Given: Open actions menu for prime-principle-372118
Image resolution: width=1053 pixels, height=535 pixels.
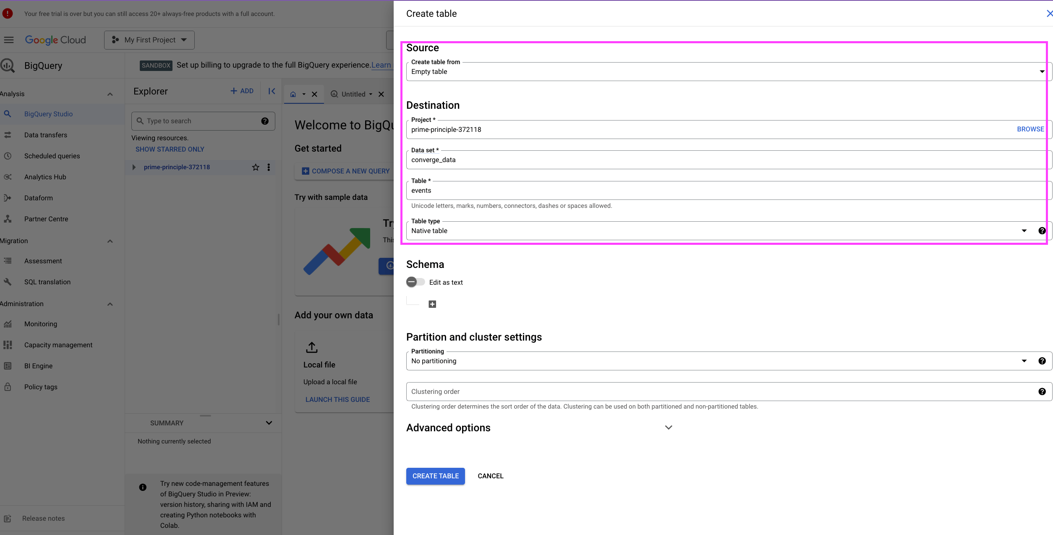Looking at the screenshot, I should pos(269,167).
